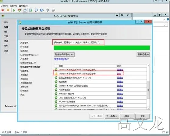Open 已通过 link on 远程注册表服务 row
This screenshot has width=170, height=136.
[x=120, y=78]
